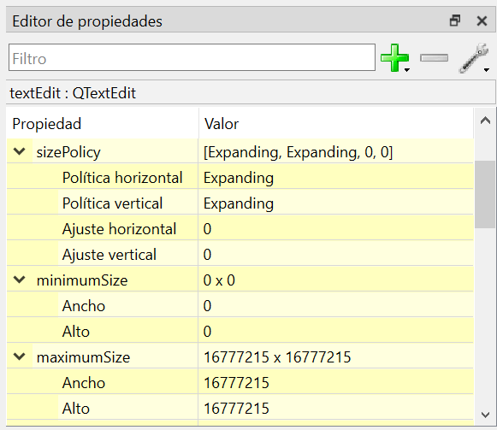Click minimumSize Alto value 0
Screen dimensions: 497x430
pos(207,331)
